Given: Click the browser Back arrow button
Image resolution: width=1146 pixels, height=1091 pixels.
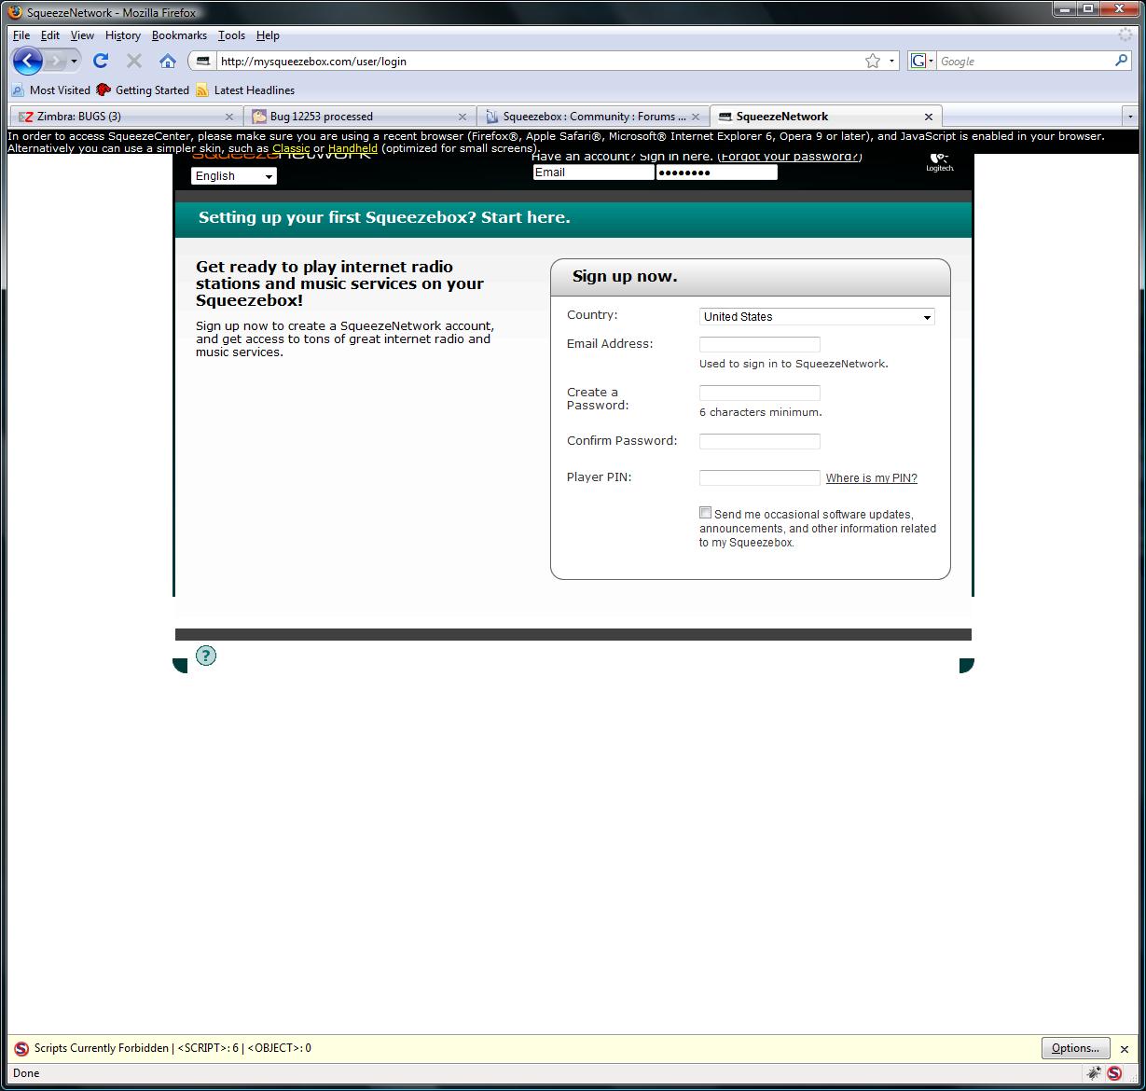Looking at the screenshot, I should pyautogui.click(x=28, y=62).
